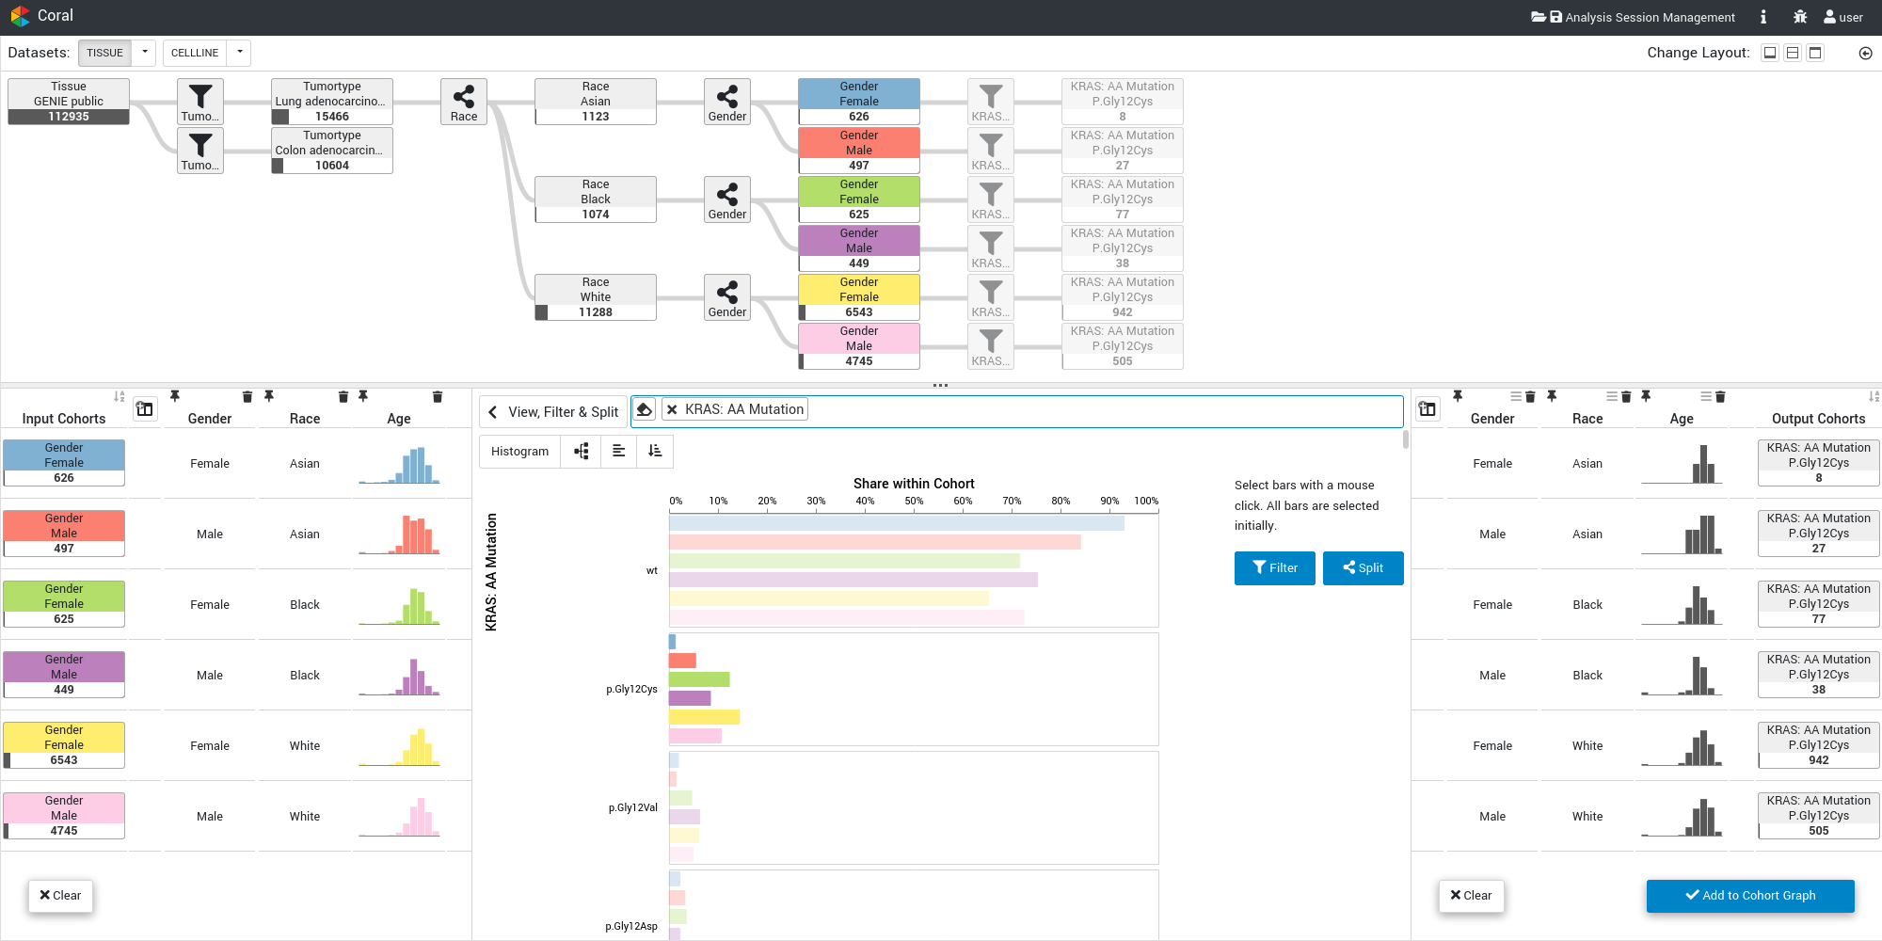The image size is (1882, 941).
Task: Click the bug report icon
Action: 1799,17
